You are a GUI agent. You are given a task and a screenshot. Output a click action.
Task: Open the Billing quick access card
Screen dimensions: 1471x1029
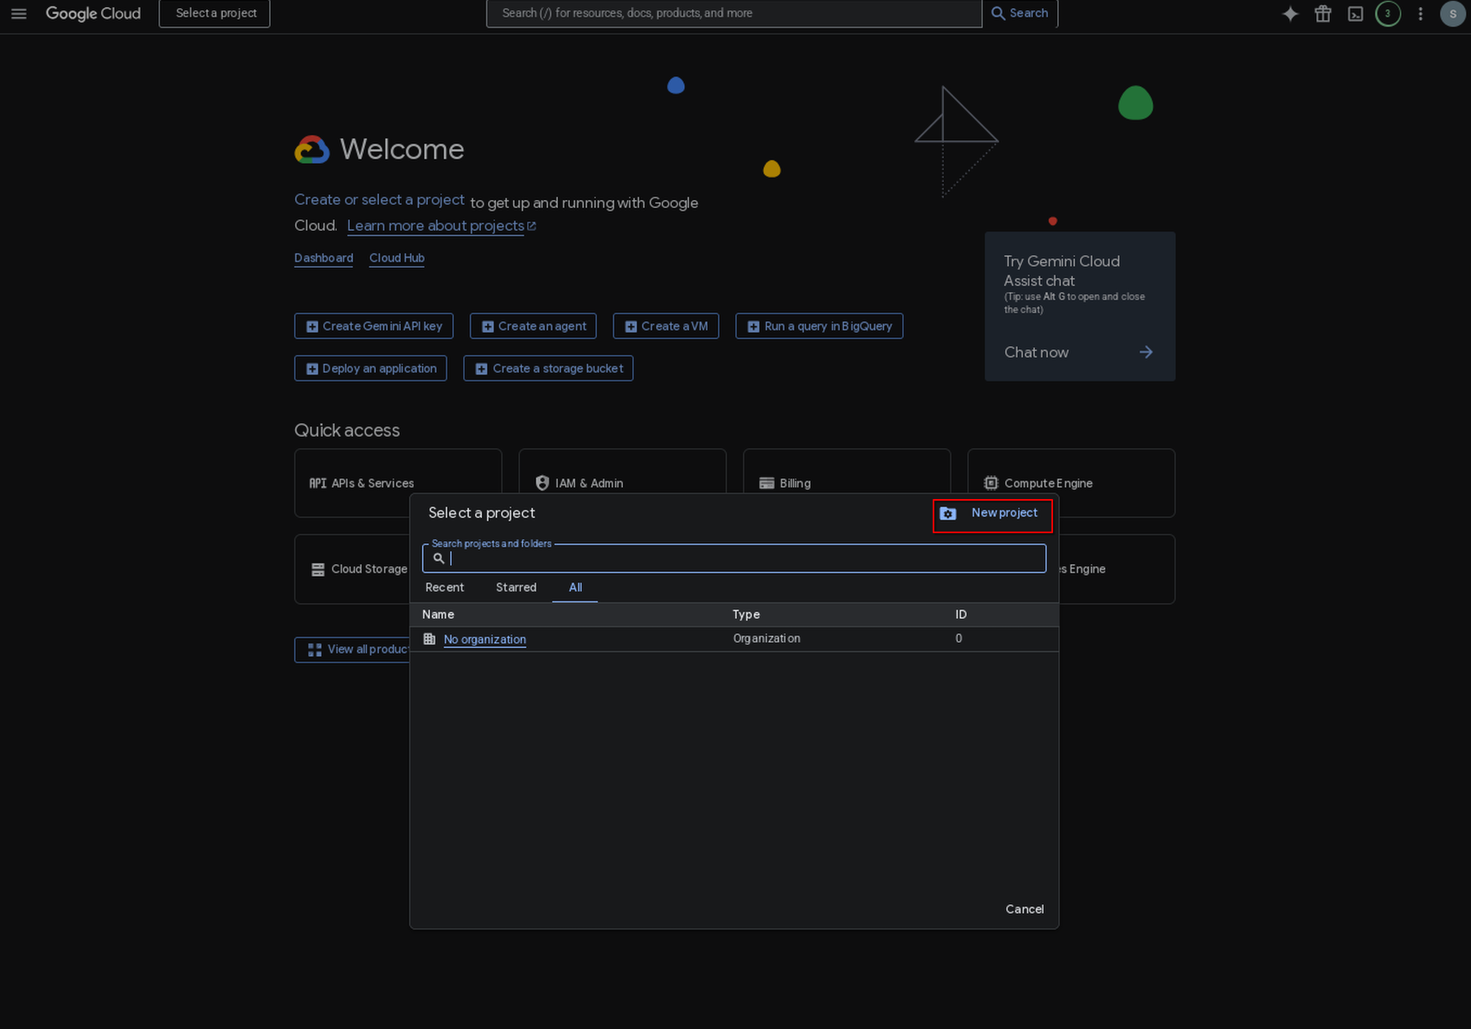[x=846, y=471]
